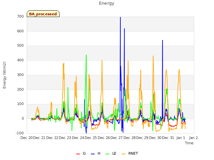Click the 600 y-axis tick label

[20, 31]
